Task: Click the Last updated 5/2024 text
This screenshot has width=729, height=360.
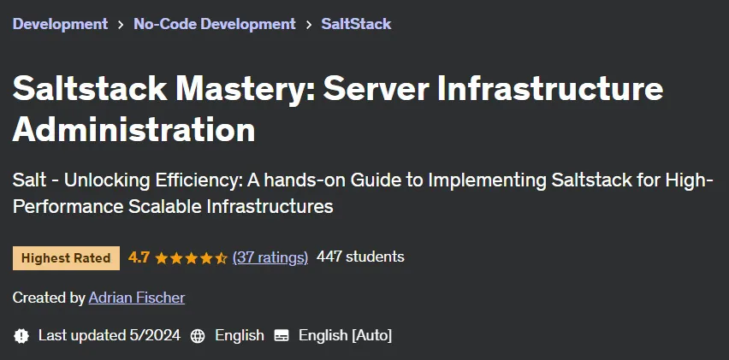Action: 110,335
